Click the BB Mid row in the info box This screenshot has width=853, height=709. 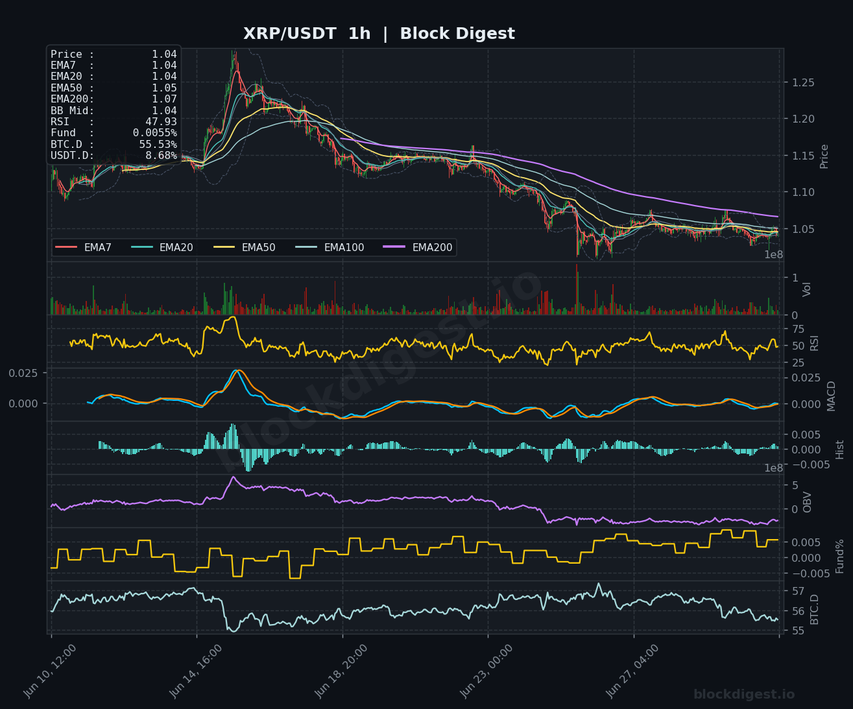tap(114, 111)
